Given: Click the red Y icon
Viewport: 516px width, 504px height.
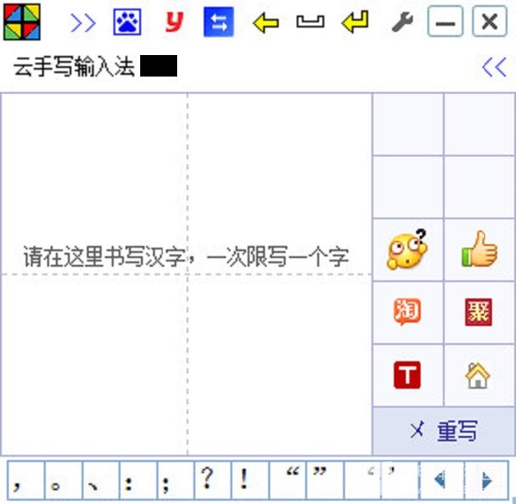Looking at the screenshot, I should [x=174, y=22].
